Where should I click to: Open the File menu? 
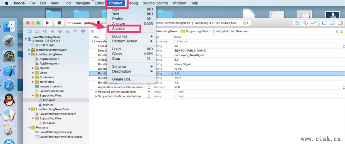[32, 3]
